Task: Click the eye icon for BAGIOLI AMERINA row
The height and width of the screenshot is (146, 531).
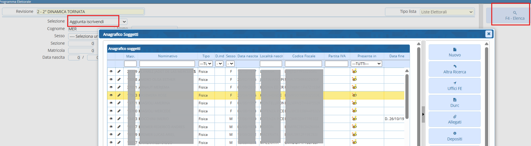Action: click(111, 103)
